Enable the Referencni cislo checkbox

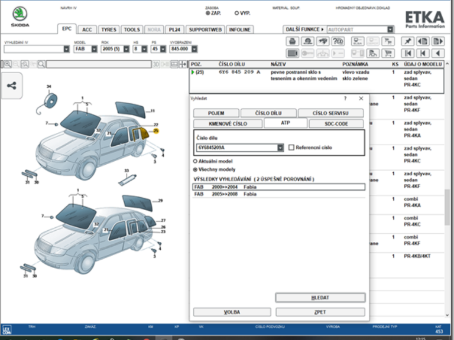pos(291,148)
